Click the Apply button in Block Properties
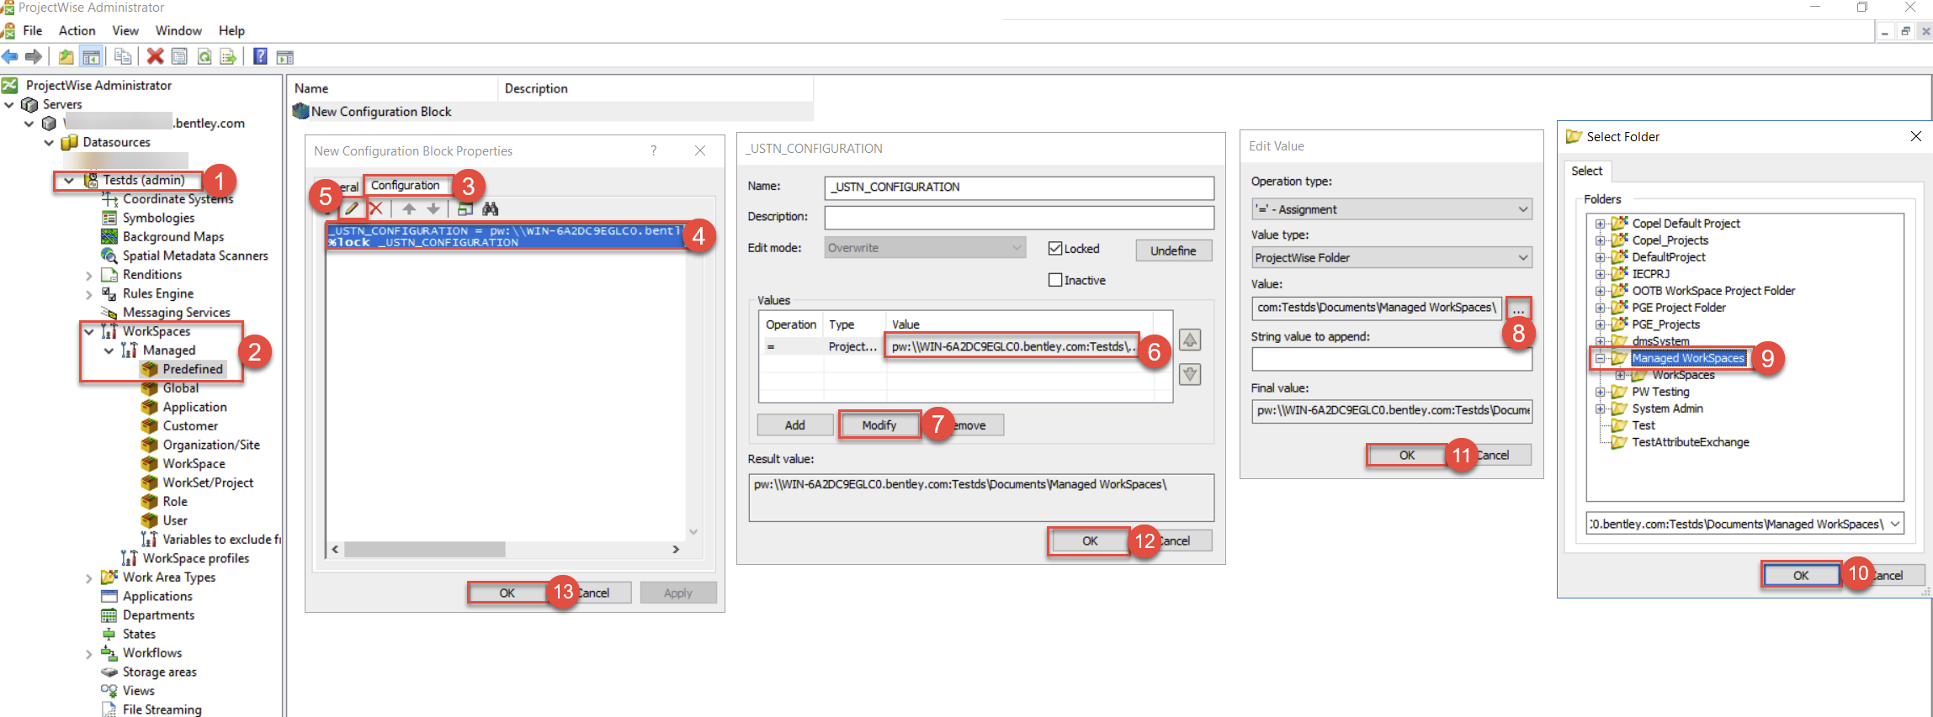This screenshot has height=717, width=1933. [678, 593]
